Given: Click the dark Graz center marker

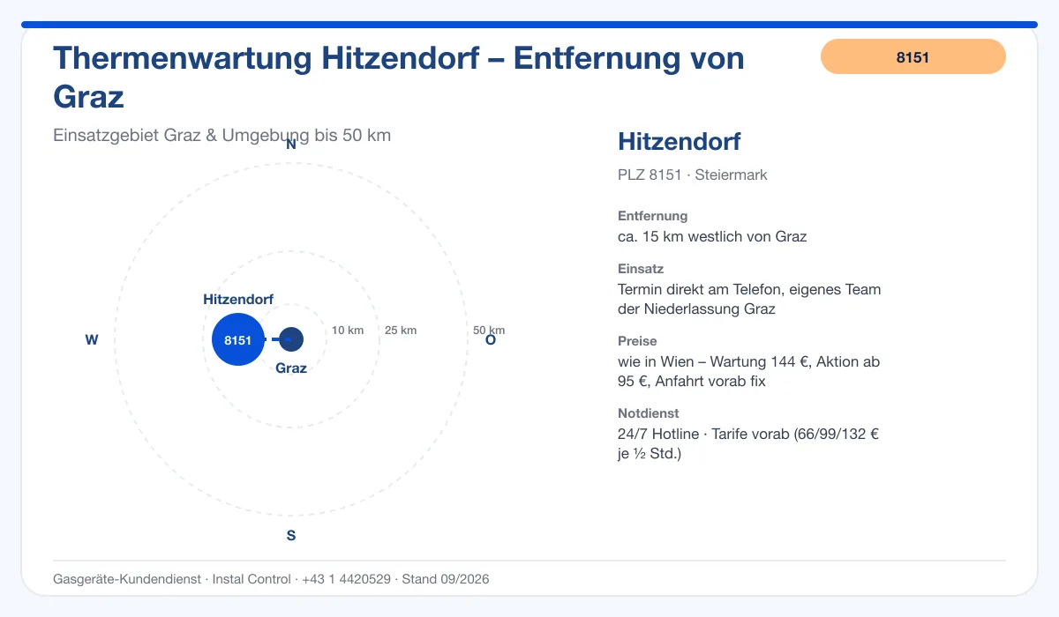Looking at the screenshot, I should (x=291, y=339).
